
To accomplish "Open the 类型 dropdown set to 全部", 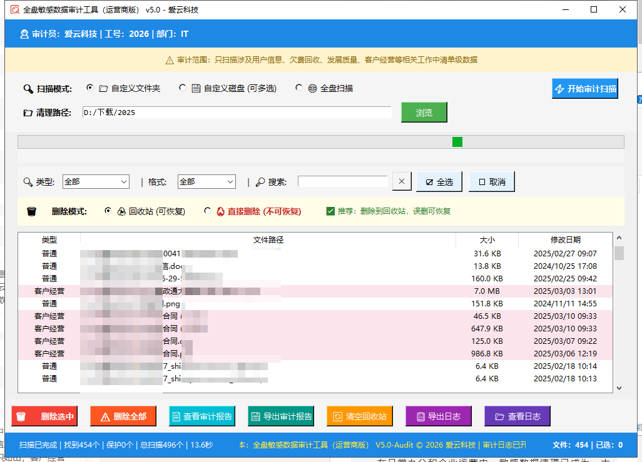I will (x=96, y=182).
